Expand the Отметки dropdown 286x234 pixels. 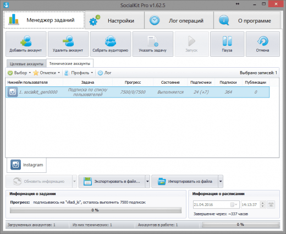pyautogui.click(x=47, y=73)
